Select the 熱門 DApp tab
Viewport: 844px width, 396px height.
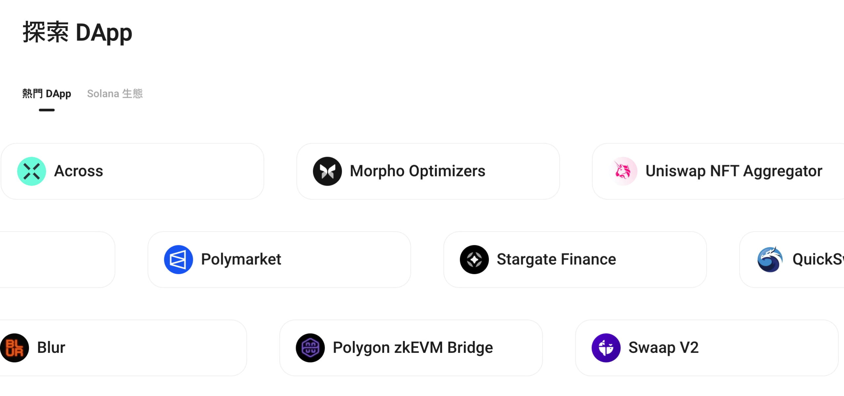46,94
